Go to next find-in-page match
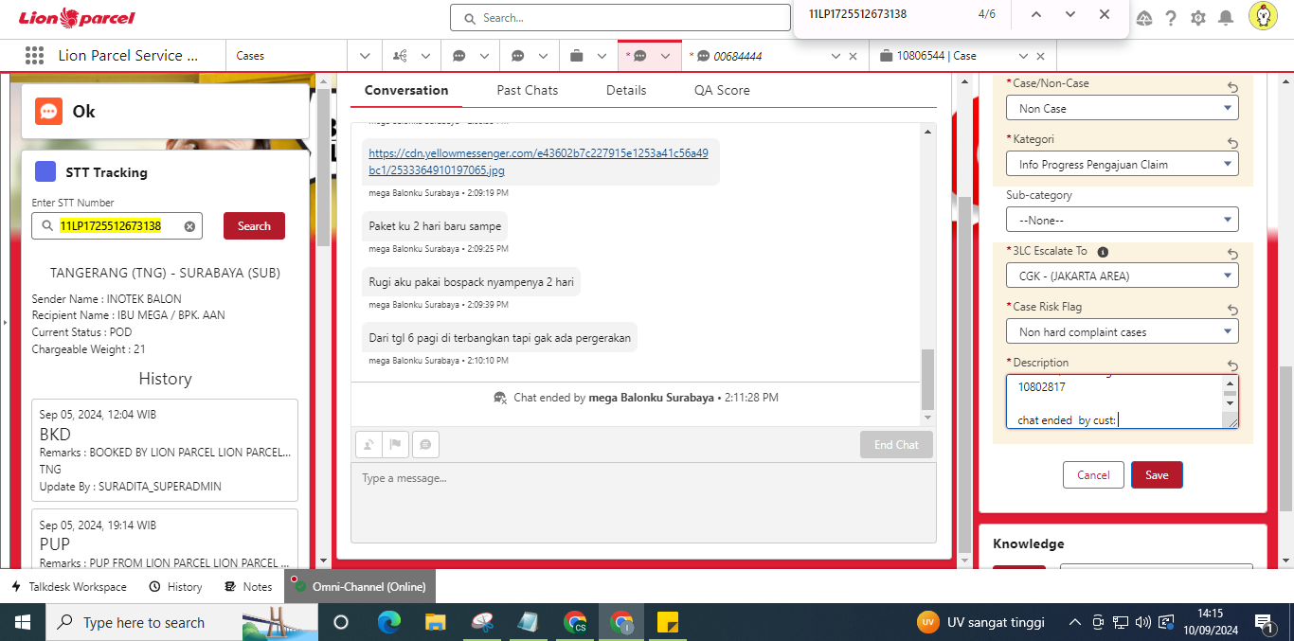This screenshot has height=641, width=1294. [x=1070, y=14]
